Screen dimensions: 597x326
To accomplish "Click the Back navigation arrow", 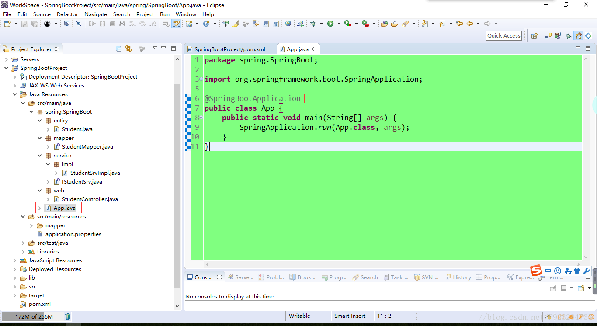I will pyautogui.click(x=470, y=24).
